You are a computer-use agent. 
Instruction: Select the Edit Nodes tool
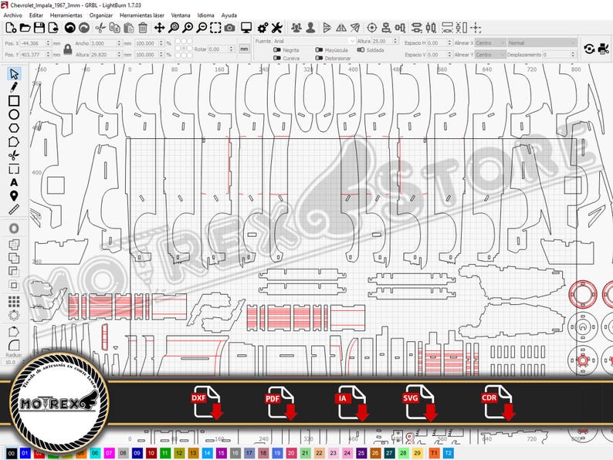[14, 142]
